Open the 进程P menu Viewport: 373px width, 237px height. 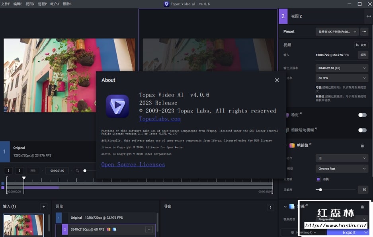pyautogui.click(x=42, y=4)
